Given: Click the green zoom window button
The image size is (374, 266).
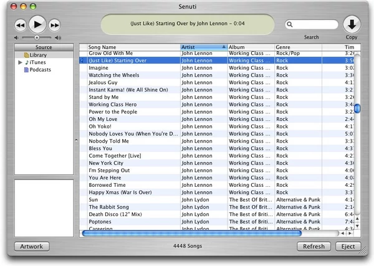Looking at the screenshot, I should point(33,6).
